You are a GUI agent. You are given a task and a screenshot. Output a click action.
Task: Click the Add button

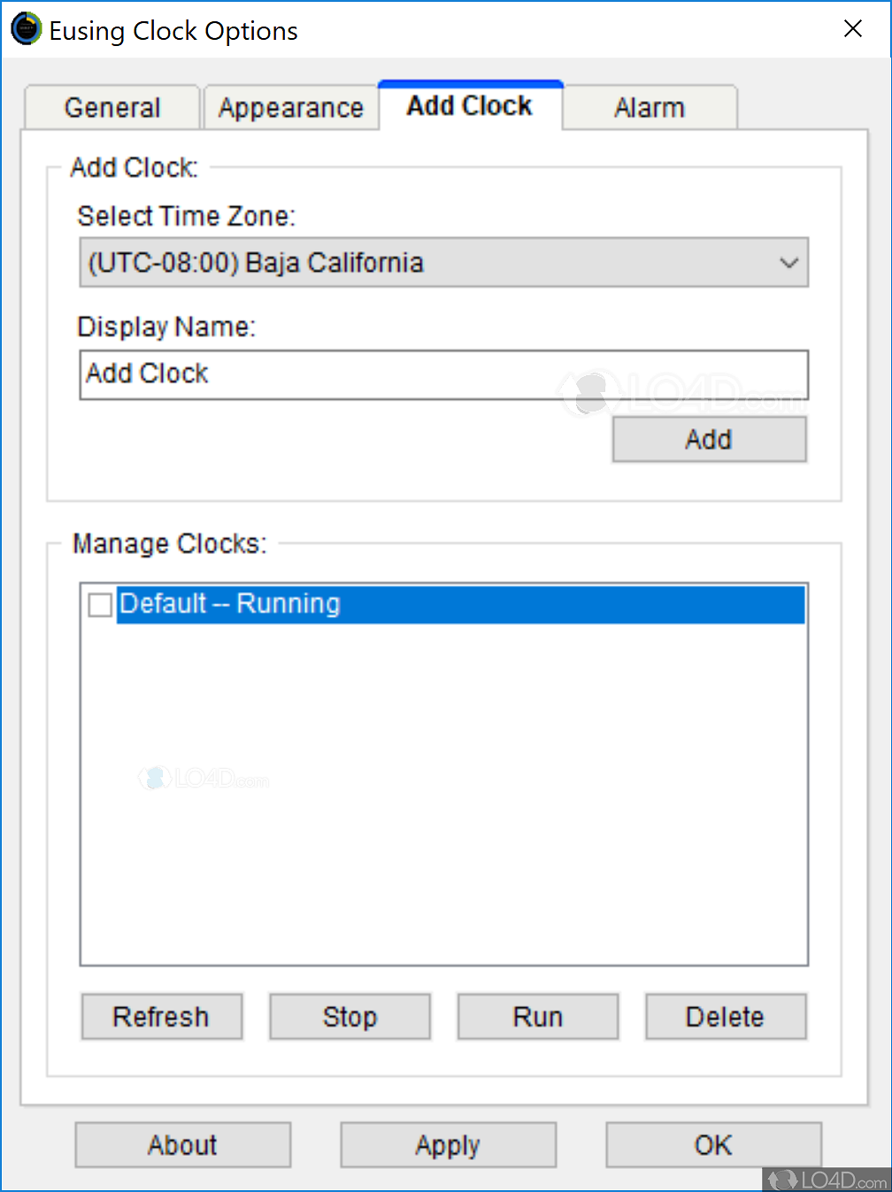(x=709, y=439)
